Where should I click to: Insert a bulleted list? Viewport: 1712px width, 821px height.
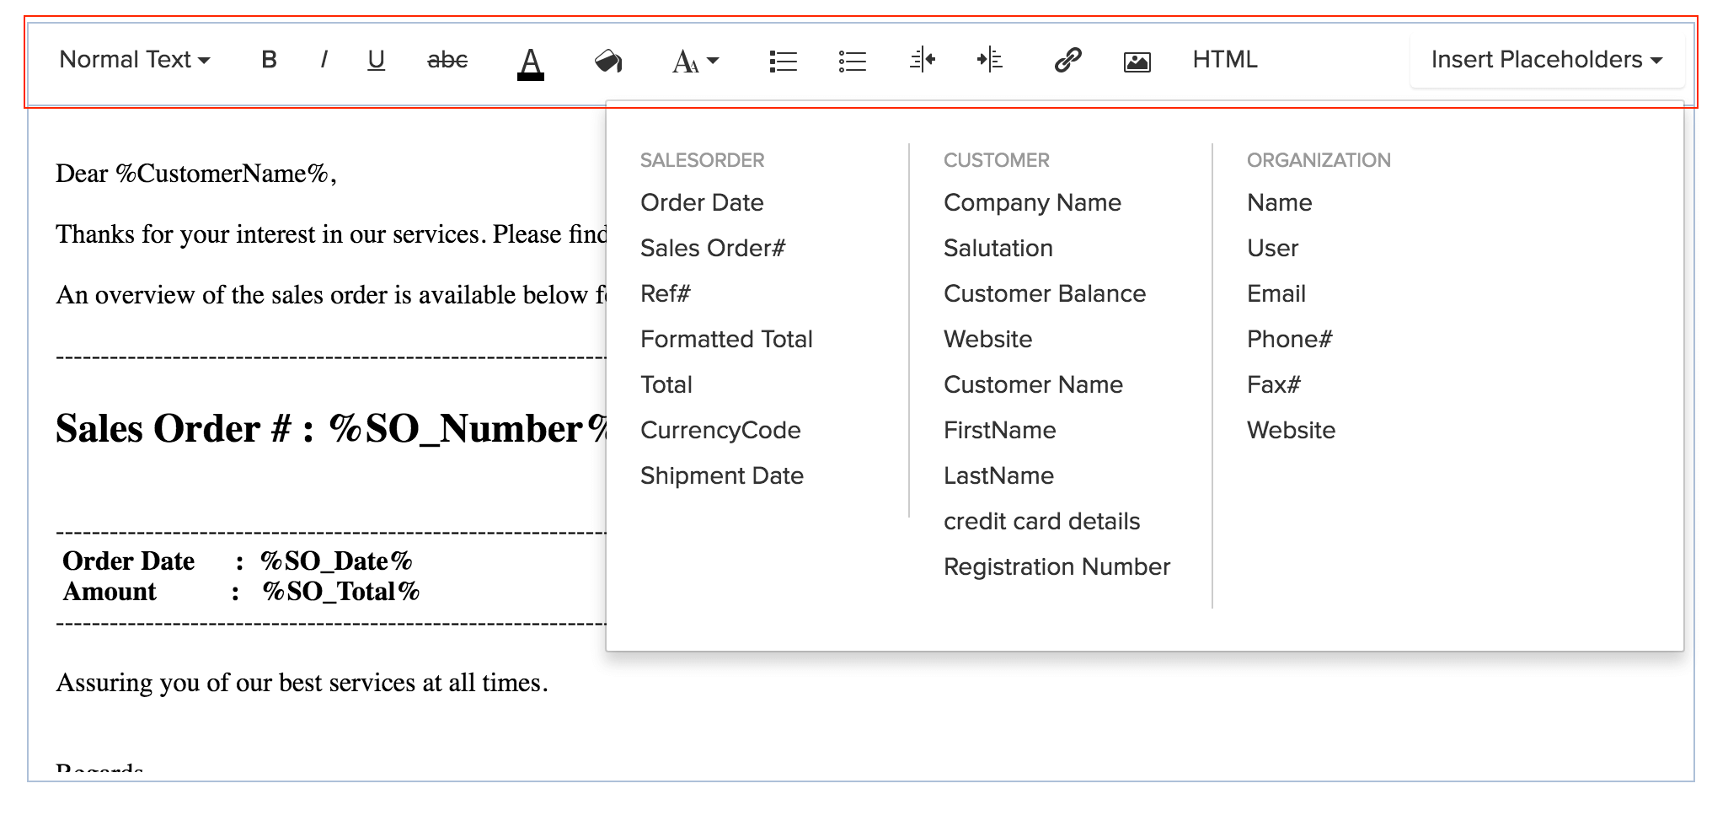point(783,59)
